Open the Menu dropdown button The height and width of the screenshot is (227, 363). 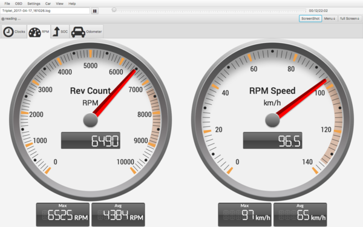[330, 19]
